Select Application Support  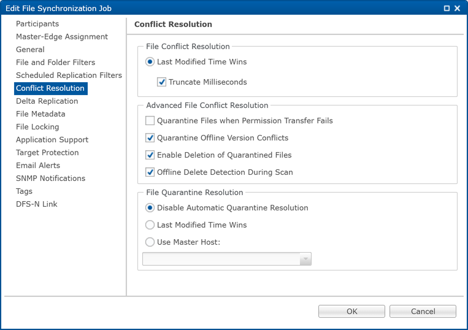click(52, 140)
